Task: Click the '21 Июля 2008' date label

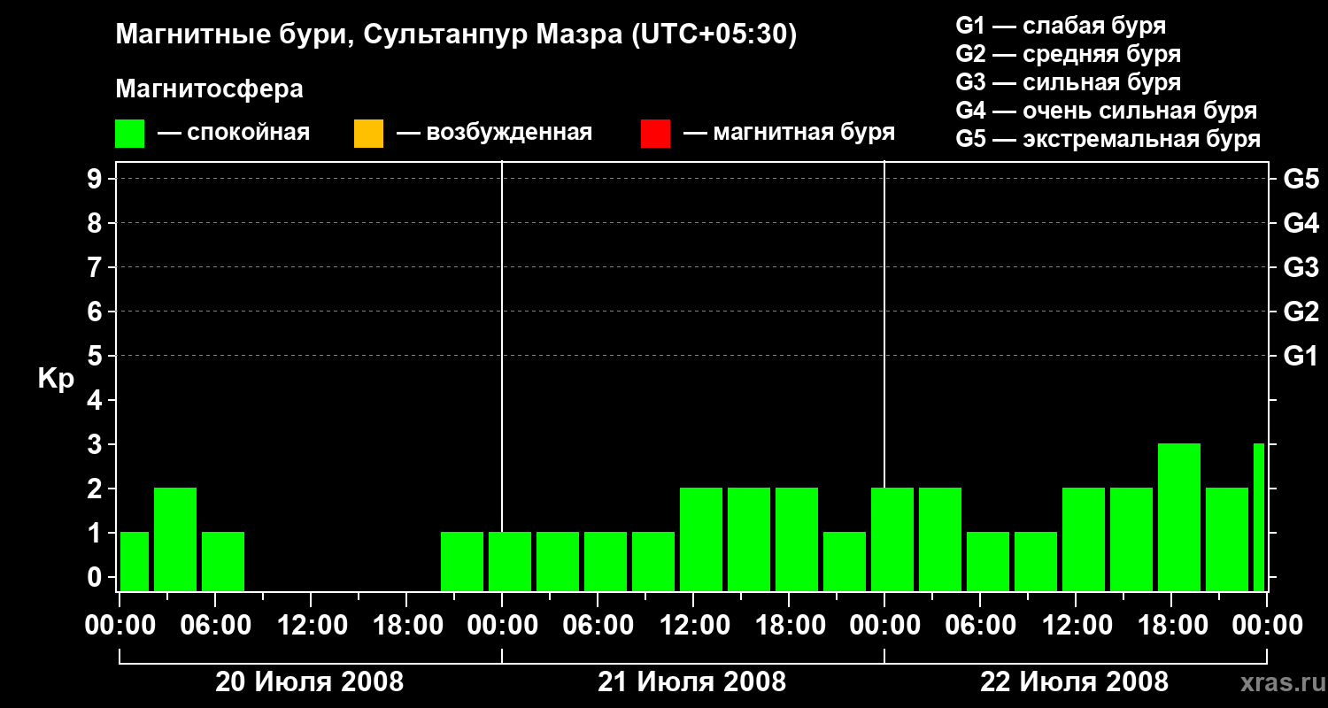Action: [692, 682]
